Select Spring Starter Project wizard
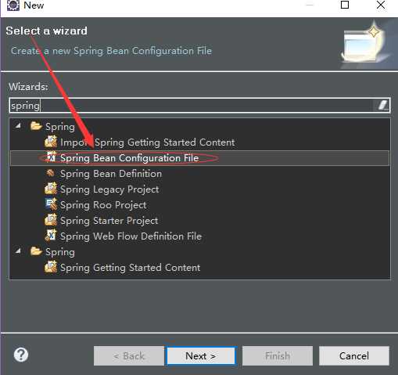The image size is (398, 375). click(x=109, y=221)
